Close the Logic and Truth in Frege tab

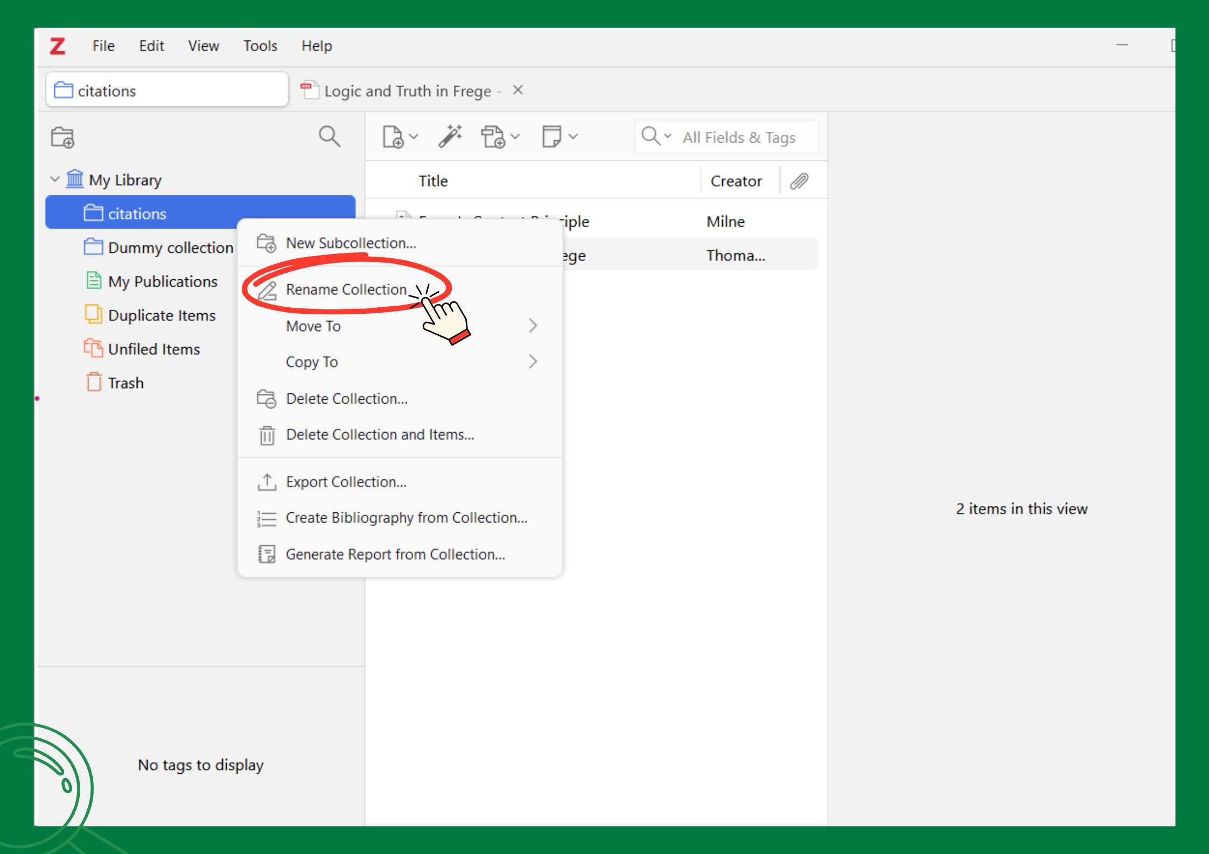(x=518, y=90)
